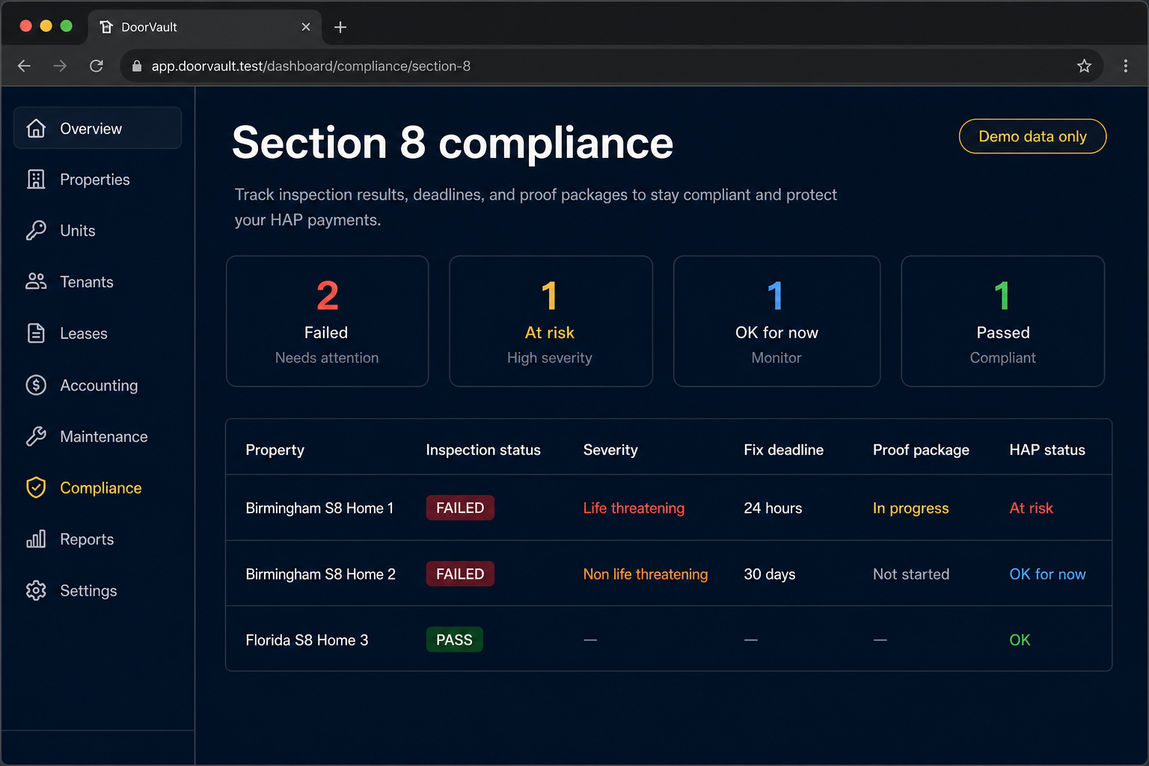This screenshot has width=1149, height=766.
Task: Click the In progress proof package status
Action: coord(910,508)
